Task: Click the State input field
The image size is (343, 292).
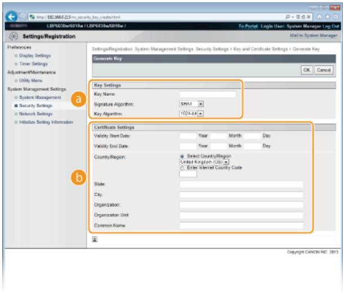Action: pos(241,184)
